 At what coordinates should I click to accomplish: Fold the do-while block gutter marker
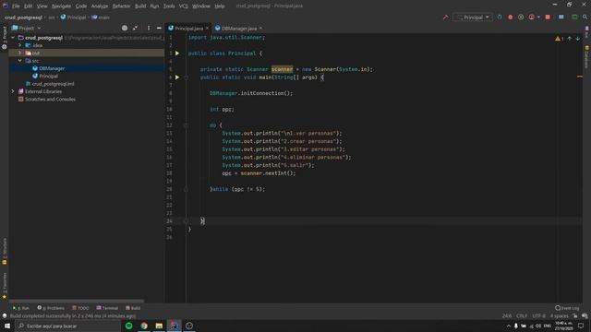[x=187, y=125]
